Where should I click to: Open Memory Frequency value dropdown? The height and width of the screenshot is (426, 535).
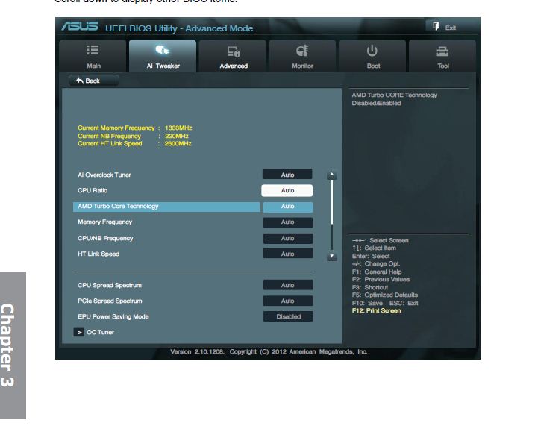[287, 222]
